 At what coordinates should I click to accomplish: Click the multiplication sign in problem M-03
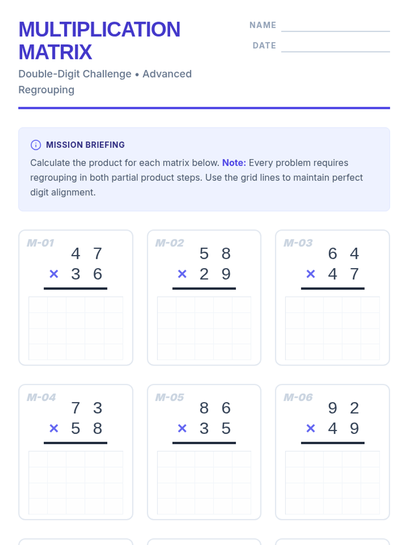coord(310,274)
